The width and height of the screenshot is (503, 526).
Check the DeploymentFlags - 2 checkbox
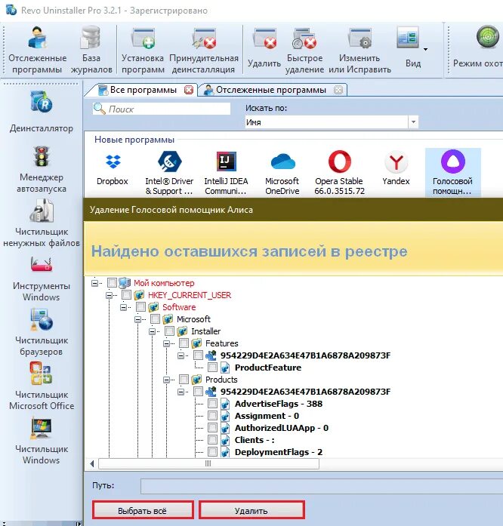(212, 452)
